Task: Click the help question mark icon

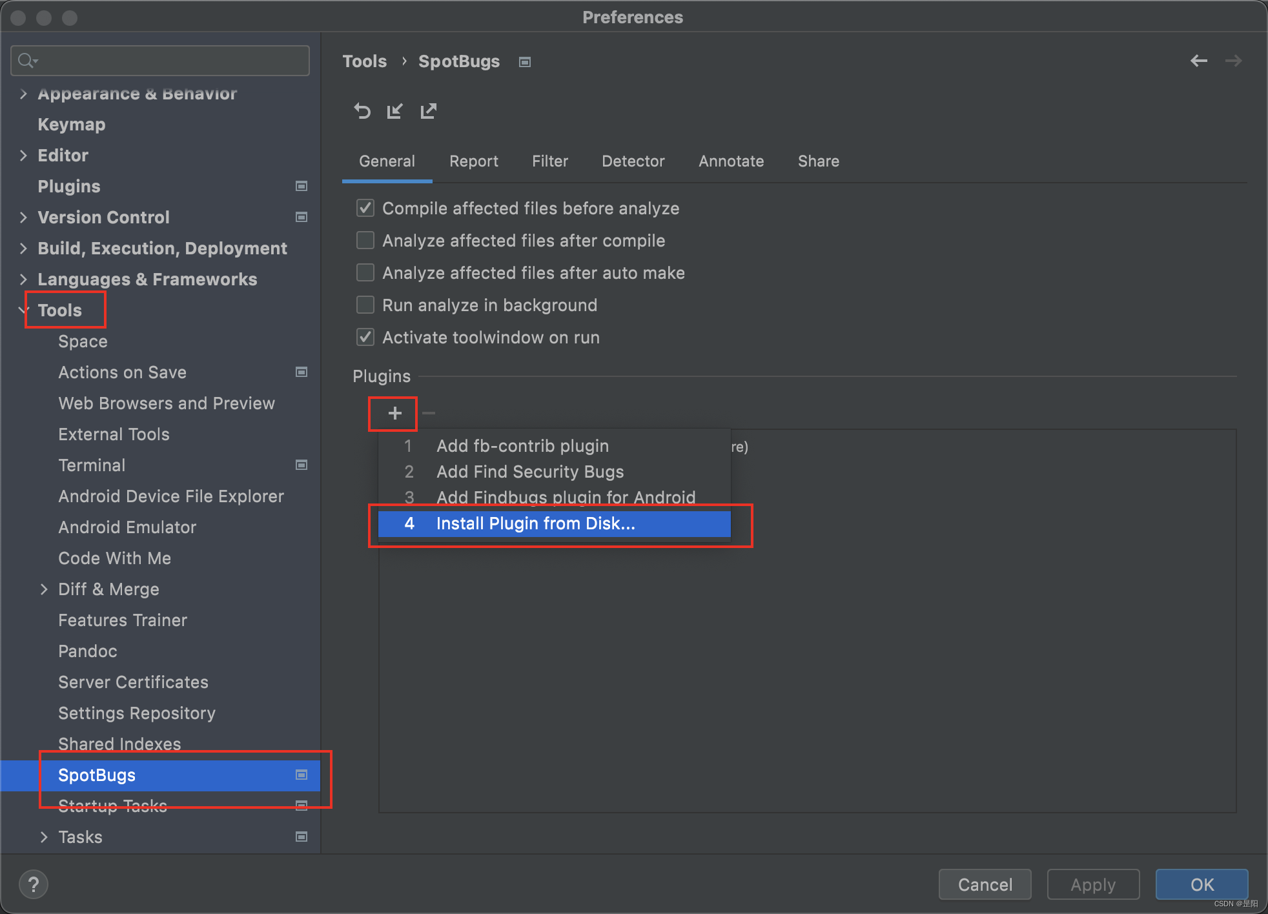Action: pos(34,884)
